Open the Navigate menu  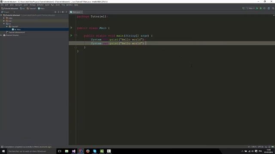18,5
